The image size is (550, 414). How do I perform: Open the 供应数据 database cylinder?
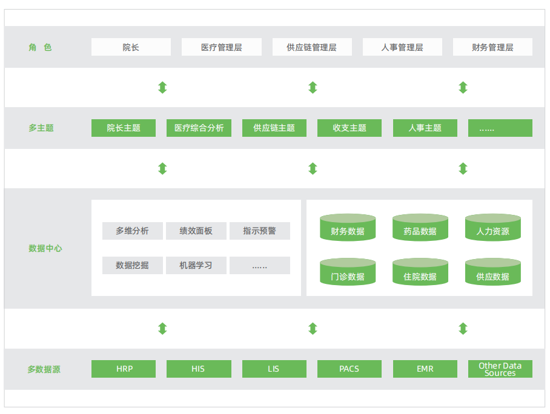492,274
